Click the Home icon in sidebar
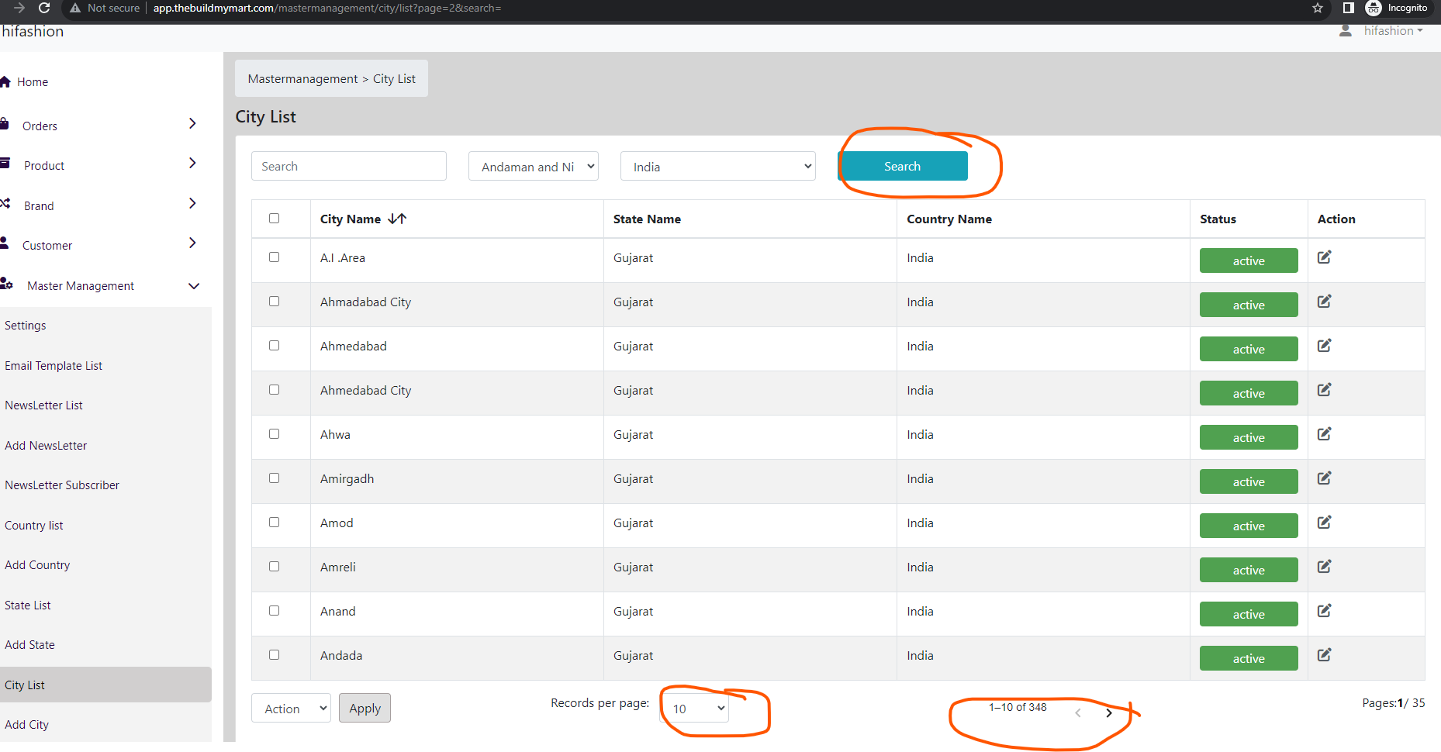This screenshot has width=1441, height=752. [x=5, y=81]
